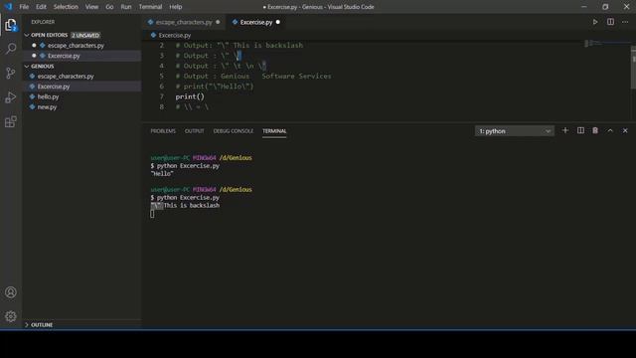The image size is (636, 358).
Task: Open the View menu
Action: [x=91, y=7]
